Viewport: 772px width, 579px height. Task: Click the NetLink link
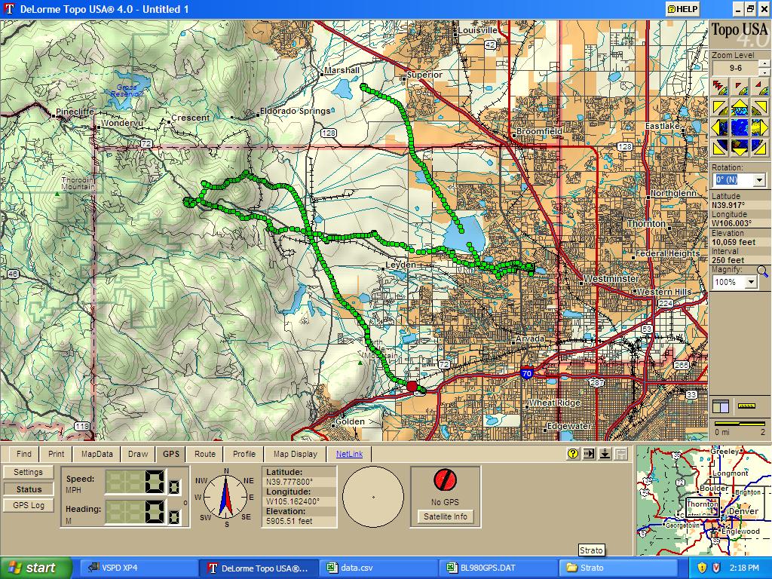350,454
